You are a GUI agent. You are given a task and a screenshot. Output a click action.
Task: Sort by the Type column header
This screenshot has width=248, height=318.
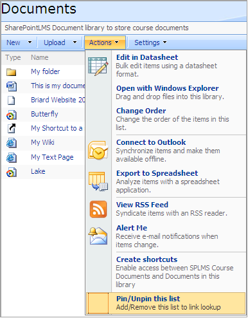(13, 58)
